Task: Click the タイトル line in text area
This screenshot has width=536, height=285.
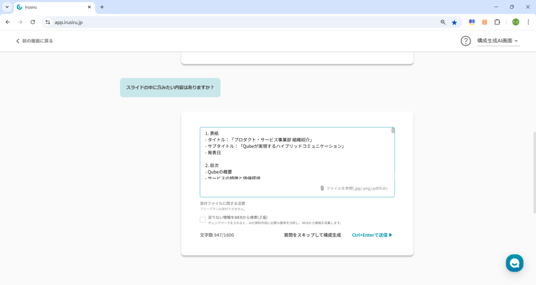Action: 259,140
